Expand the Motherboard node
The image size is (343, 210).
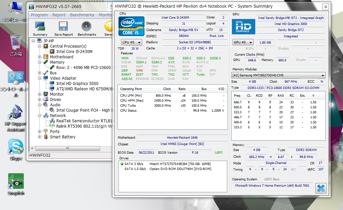click(x=39, y=57)
